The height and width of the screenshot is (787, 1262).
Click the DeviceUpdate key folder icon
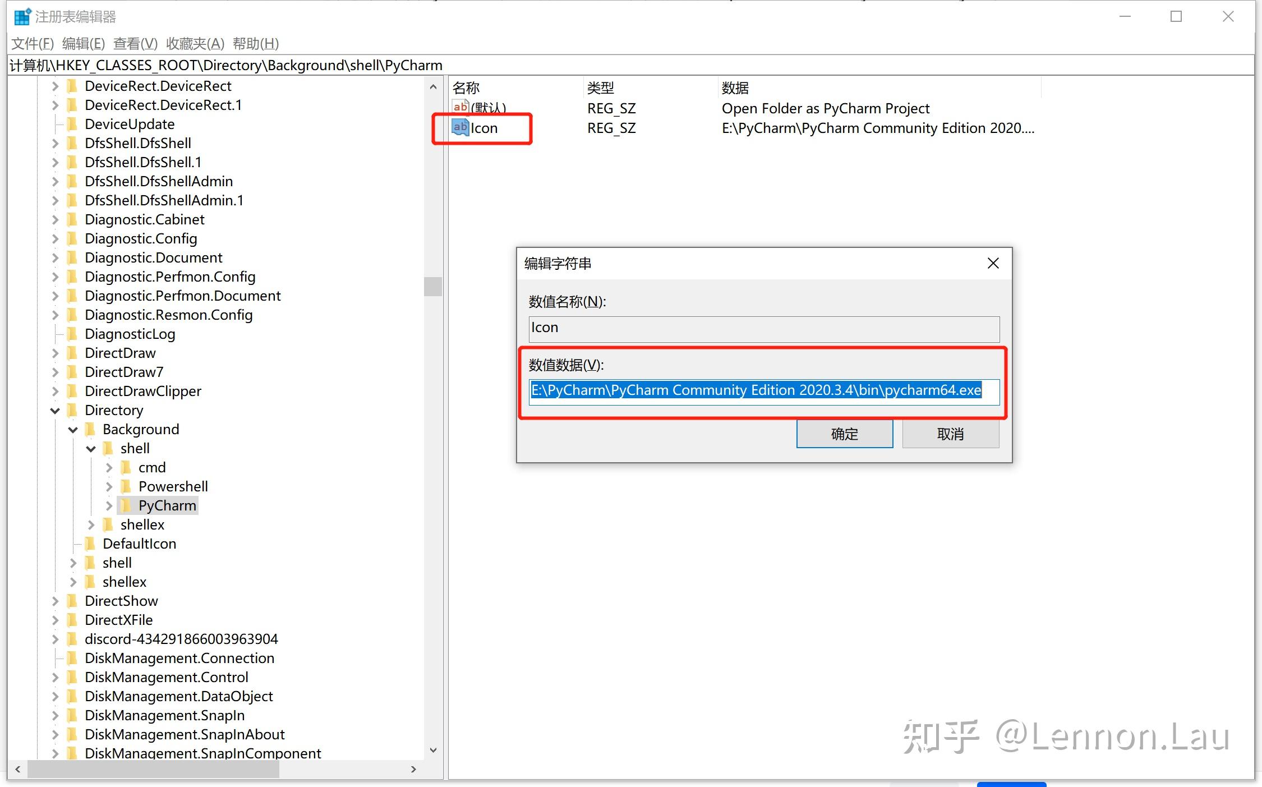coord(73,124)
